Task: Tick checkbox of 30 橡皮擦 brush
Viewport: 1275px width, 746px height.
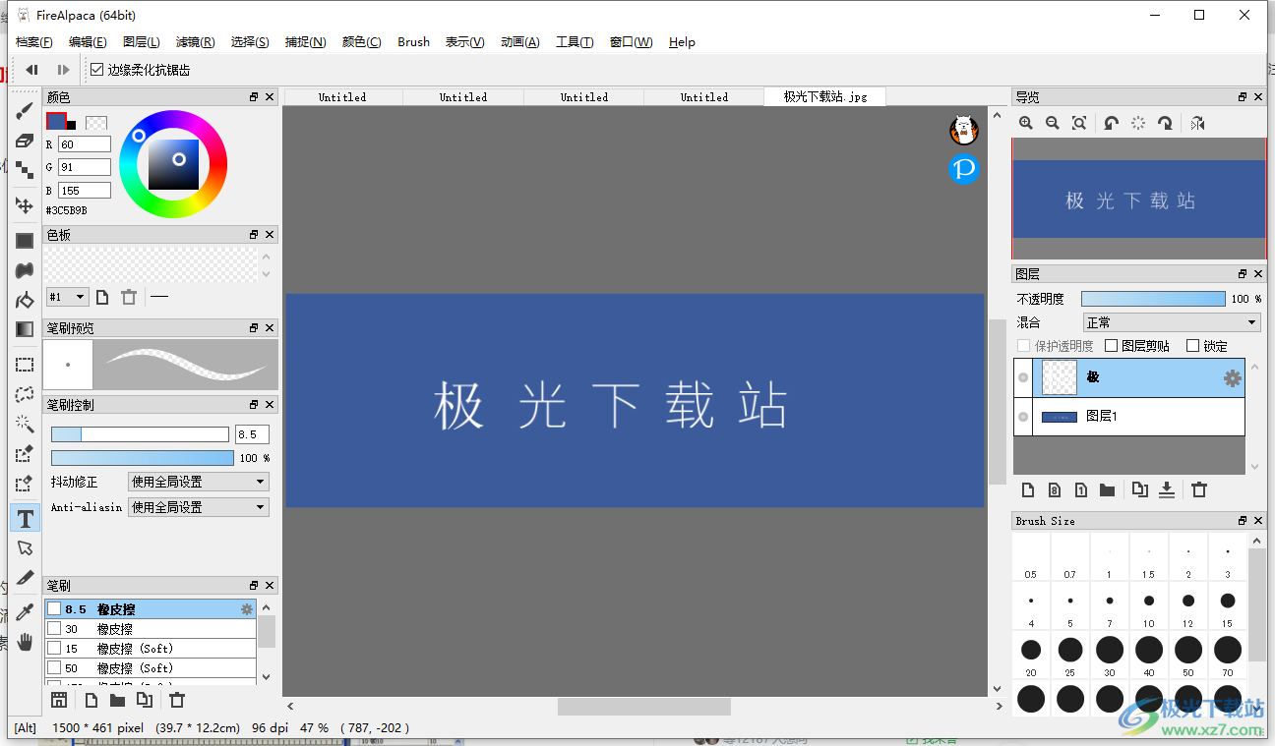Action: [54, 629]
